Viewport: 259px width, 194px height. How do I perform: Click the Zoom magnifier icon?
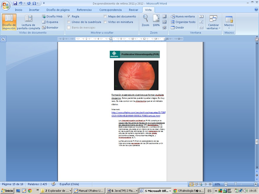click(x=145, y=18)
